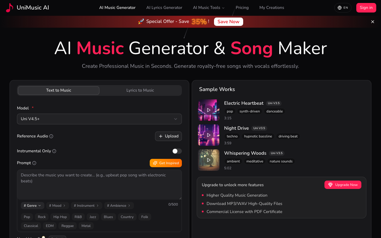Select the Country genre tag
The height and width of the screenshot is (238, 381).
(x=127, y=217)
